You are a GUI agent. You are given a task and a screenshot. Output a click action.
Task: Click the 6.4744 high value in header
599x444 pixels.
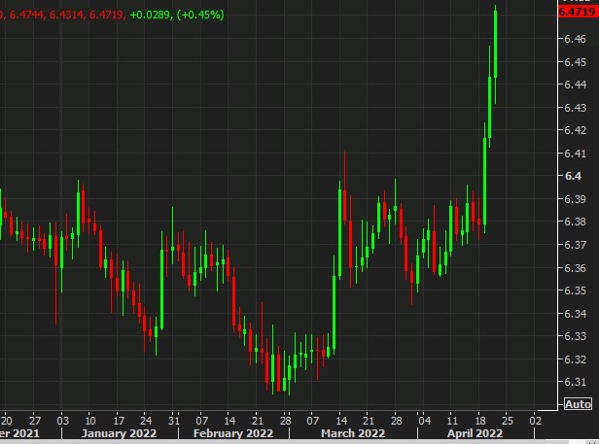[x=26, y=15]
